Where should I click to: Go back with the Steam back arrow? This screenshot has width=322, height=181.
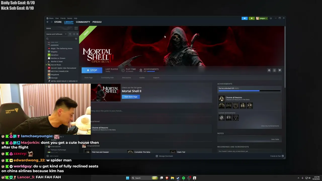point(48,22)
